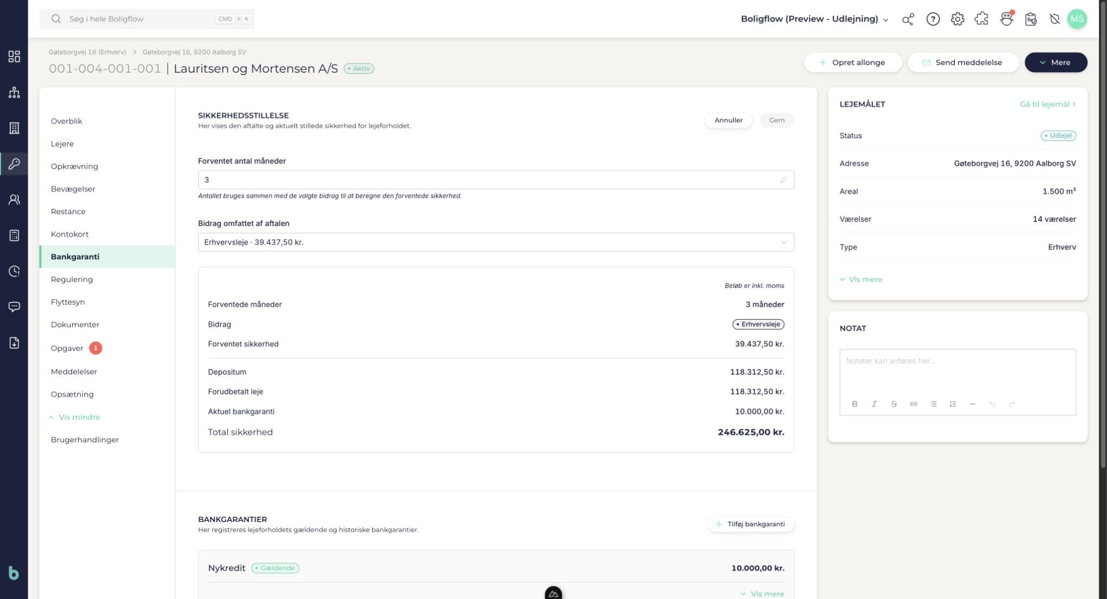
Task: Toggle strikethrough in the note editor
Action: (x=894, y=404)
